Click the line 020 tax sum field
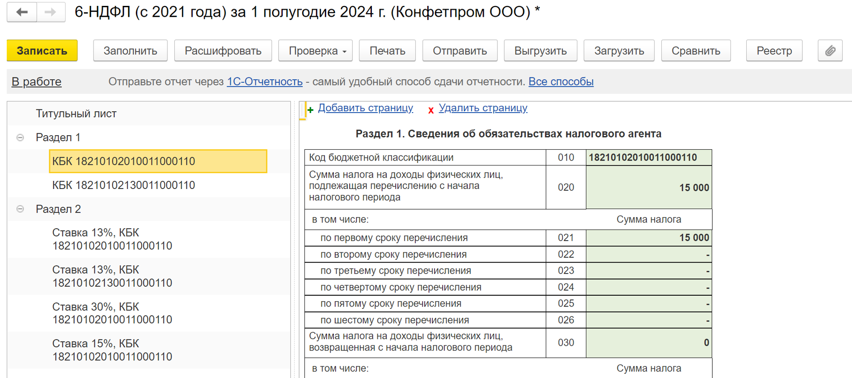 click(649, 187)
